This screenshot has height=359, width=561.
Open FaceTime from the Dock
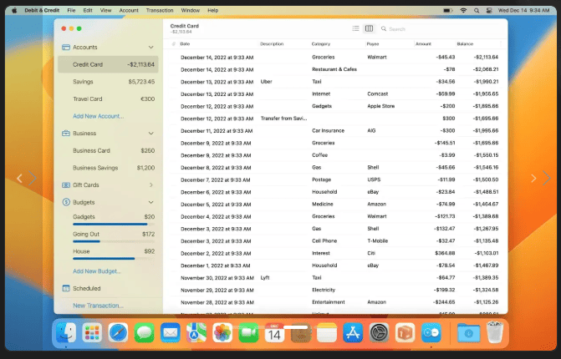pos(248,333)
